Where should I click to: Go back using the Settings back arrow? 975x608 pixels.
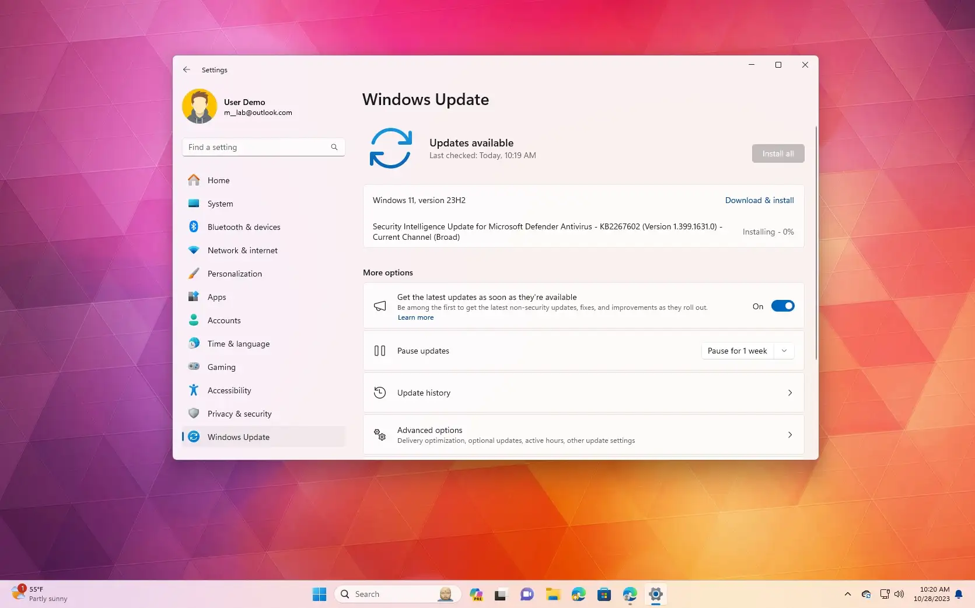pos(186,69)
